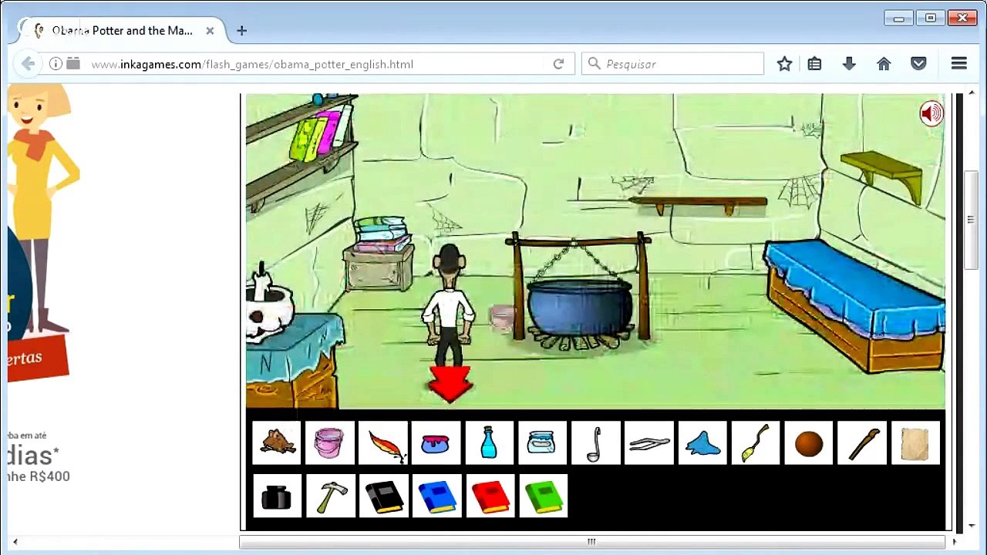Choose the black book in inventory
987x555 pixels.
pyautogui.click(x=383, y=496)
